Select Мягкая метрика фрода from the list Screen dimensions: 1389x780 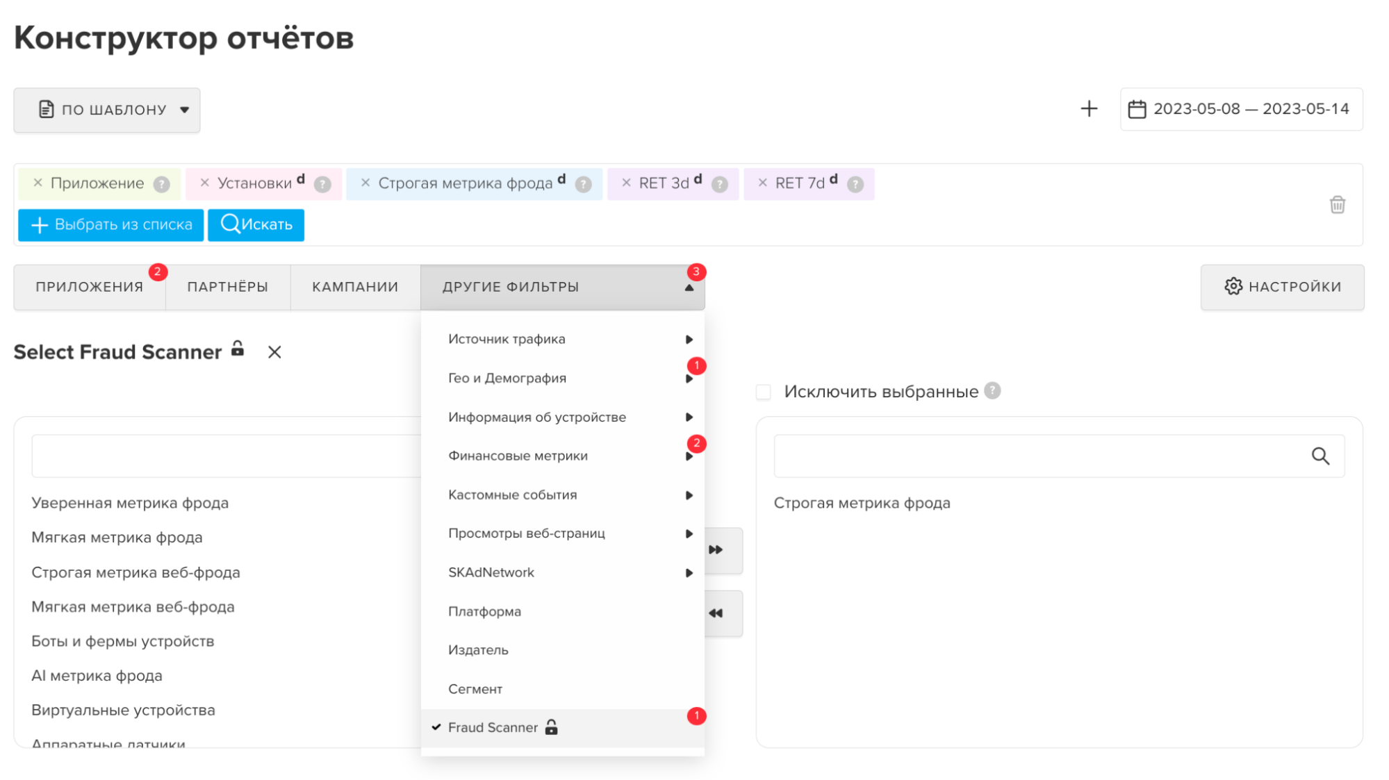tap(117, 538)
